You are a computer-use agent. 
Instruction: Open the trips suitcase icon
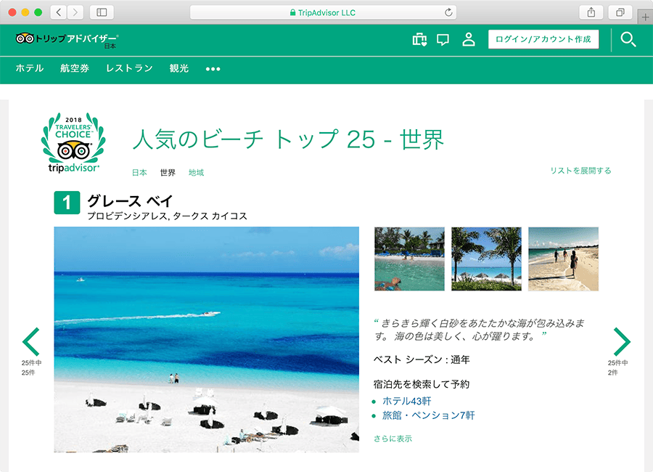tap(419, 39)
